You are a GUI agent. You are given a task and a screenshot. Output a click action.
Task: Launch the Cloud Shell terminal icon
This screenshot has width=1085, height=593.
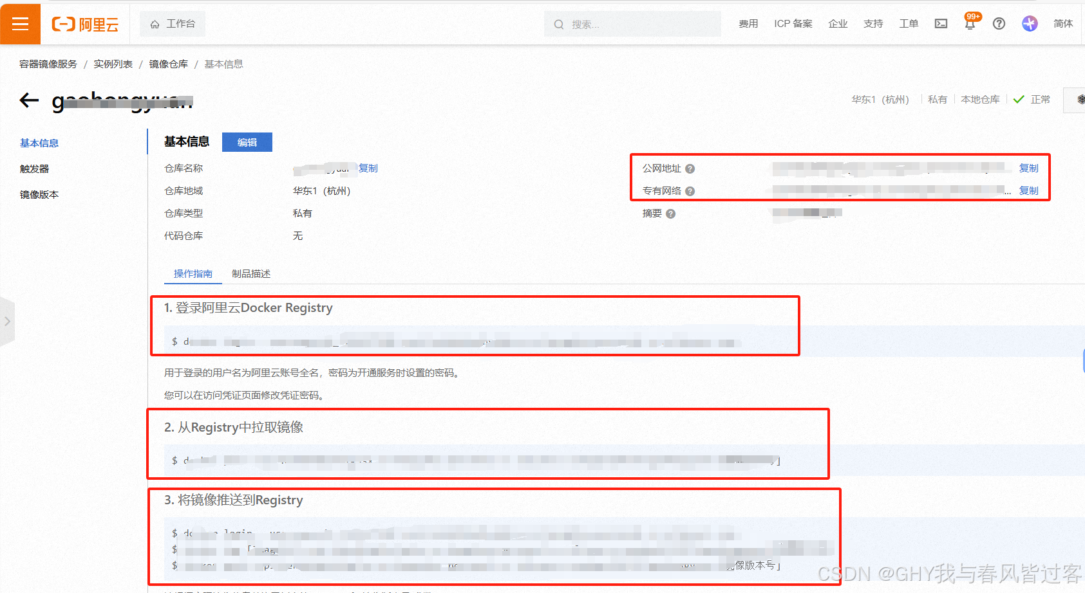click(x=941, y=24)
